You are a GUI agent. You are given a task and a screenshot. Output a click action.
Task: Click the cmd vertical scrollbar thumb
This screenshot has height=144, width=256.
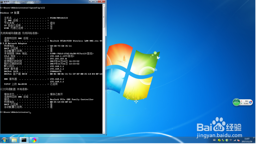pyautogui.click(x=104, y=17)
